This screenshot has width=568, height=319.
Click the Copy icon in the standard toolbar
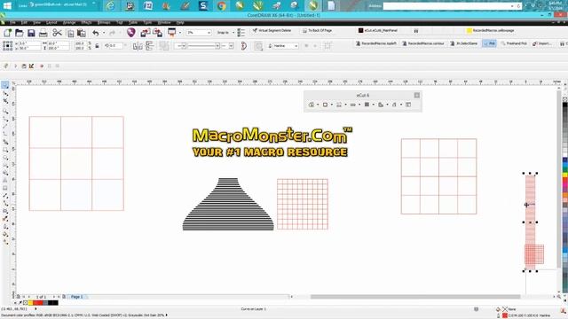pyautogui.click(x=70, y=34)
